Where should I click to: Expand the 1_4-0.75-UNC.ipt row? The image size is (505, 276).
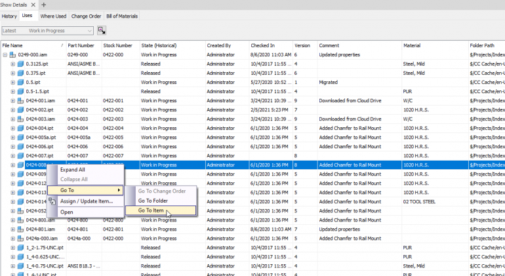point(13,266)
